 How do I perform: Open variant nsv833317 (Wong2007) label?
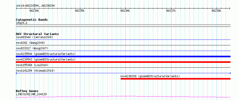(32, 48)
